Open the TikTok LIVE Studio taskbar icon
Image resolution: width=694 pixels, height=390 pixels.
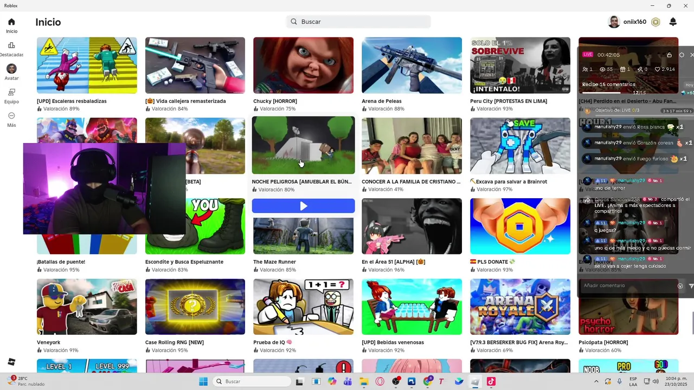491,381
